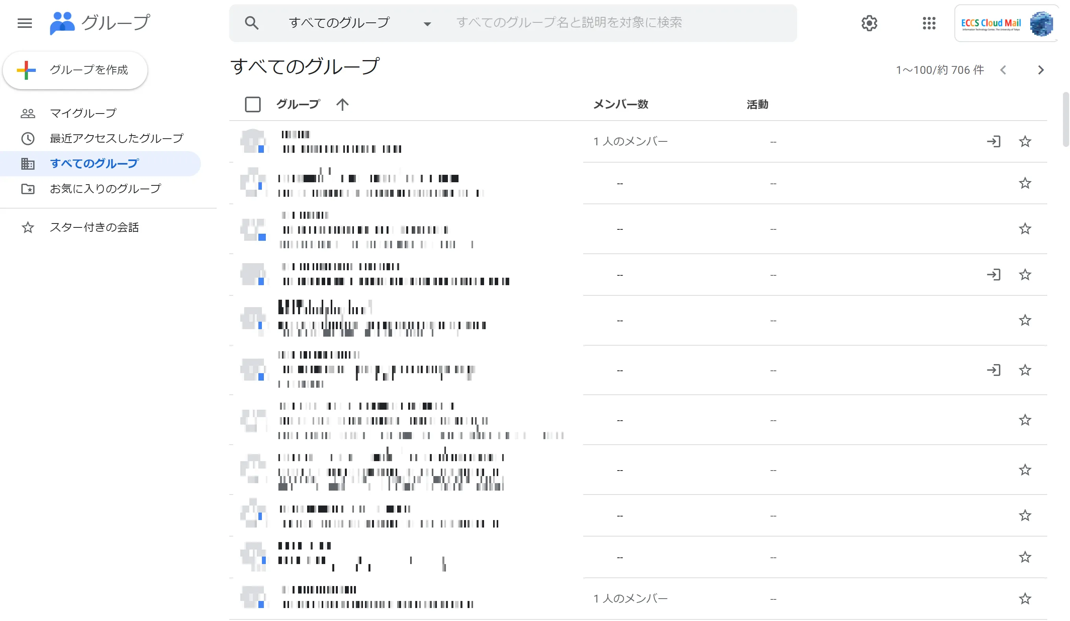The image size is (1070, 621).
Task: Star the fifth group in the list
Action: tap(1024, 320)
